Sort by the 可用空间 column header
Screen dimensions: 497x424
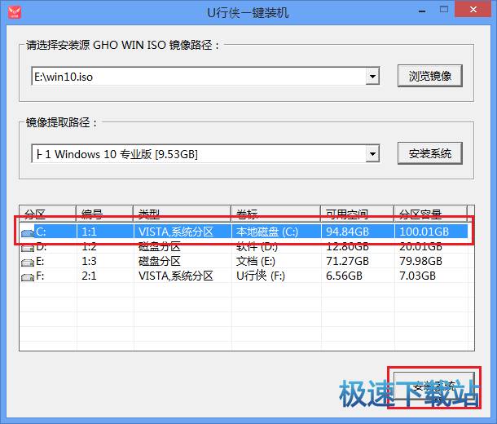[357, 214]
